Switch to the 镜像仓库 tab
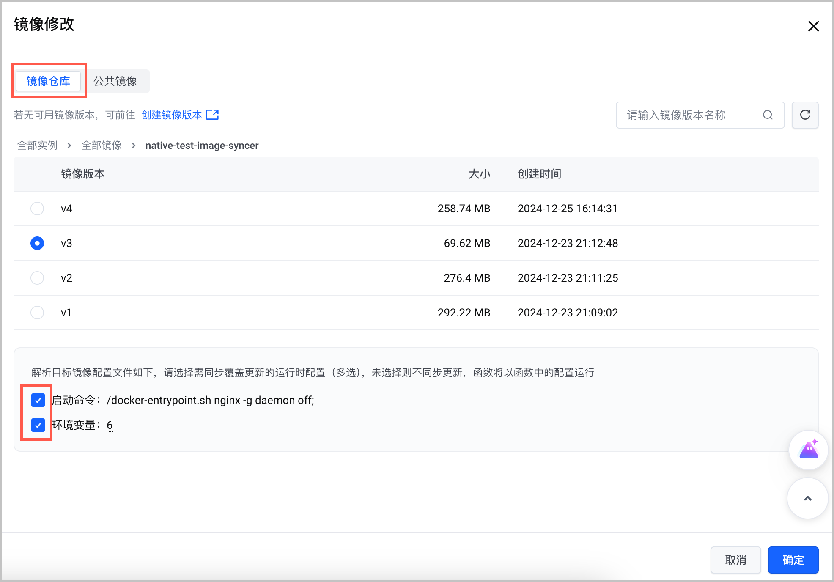The height and width of the screenshot is (582, 834). point(48,81)
